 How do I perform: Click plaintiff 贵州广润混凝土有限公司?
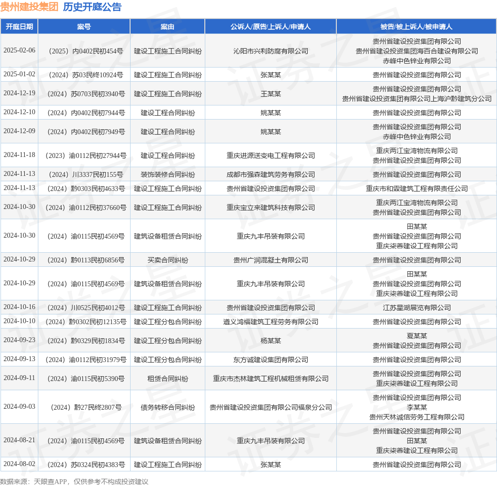pyautogui.click(x=271, y=260)
